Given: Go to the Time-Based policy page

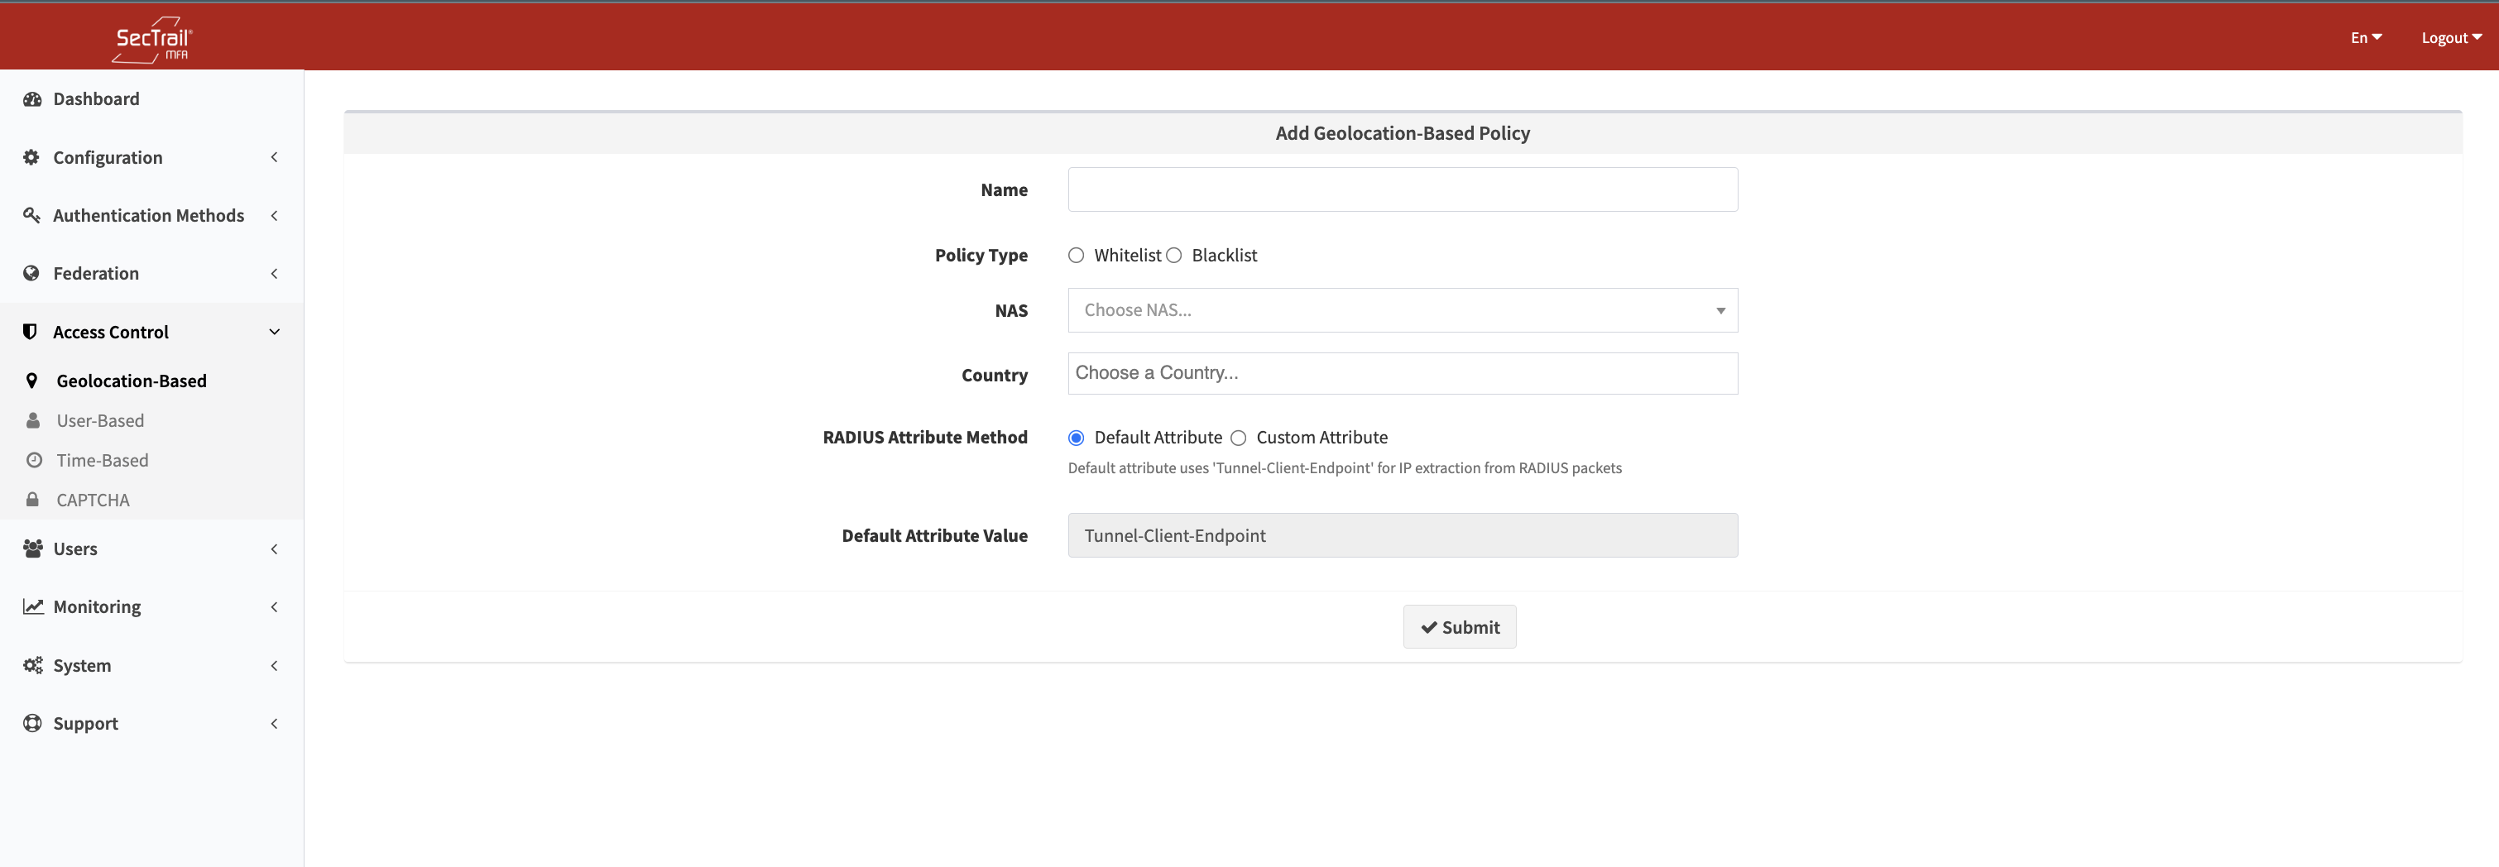Looking at the screenshot, I should (x=102, y=461).
